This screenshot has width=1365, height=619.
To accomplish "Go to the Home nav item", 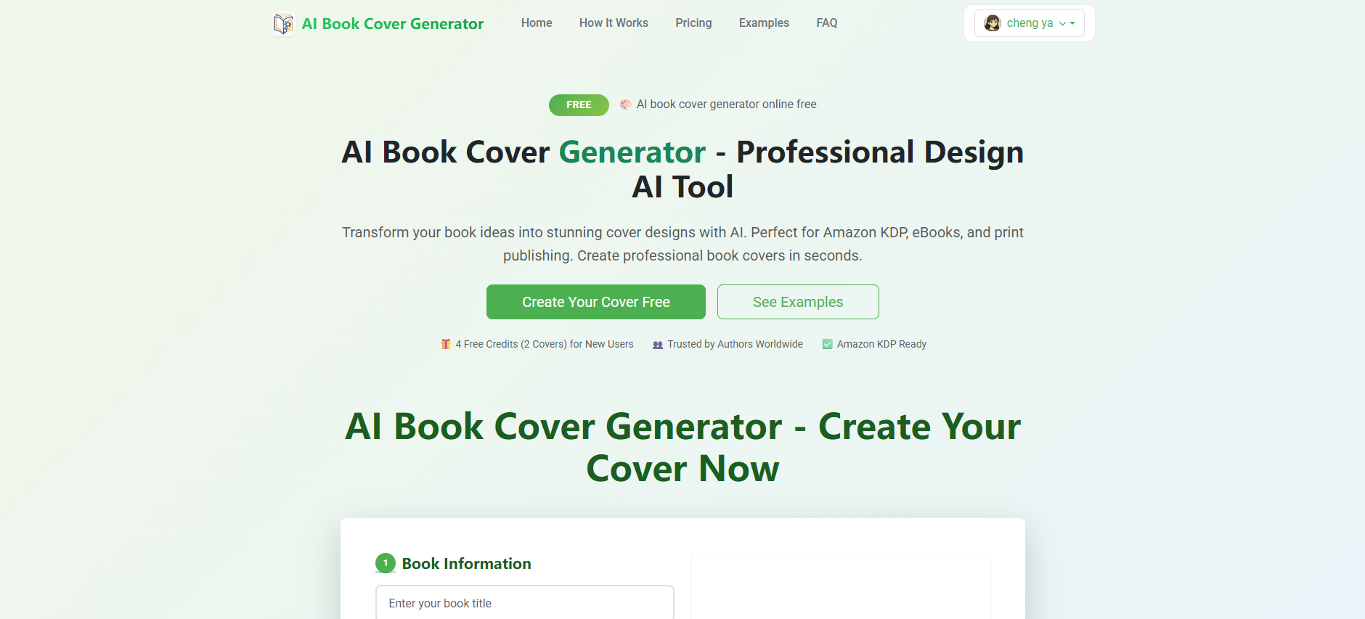I will (x=537, y=23).
